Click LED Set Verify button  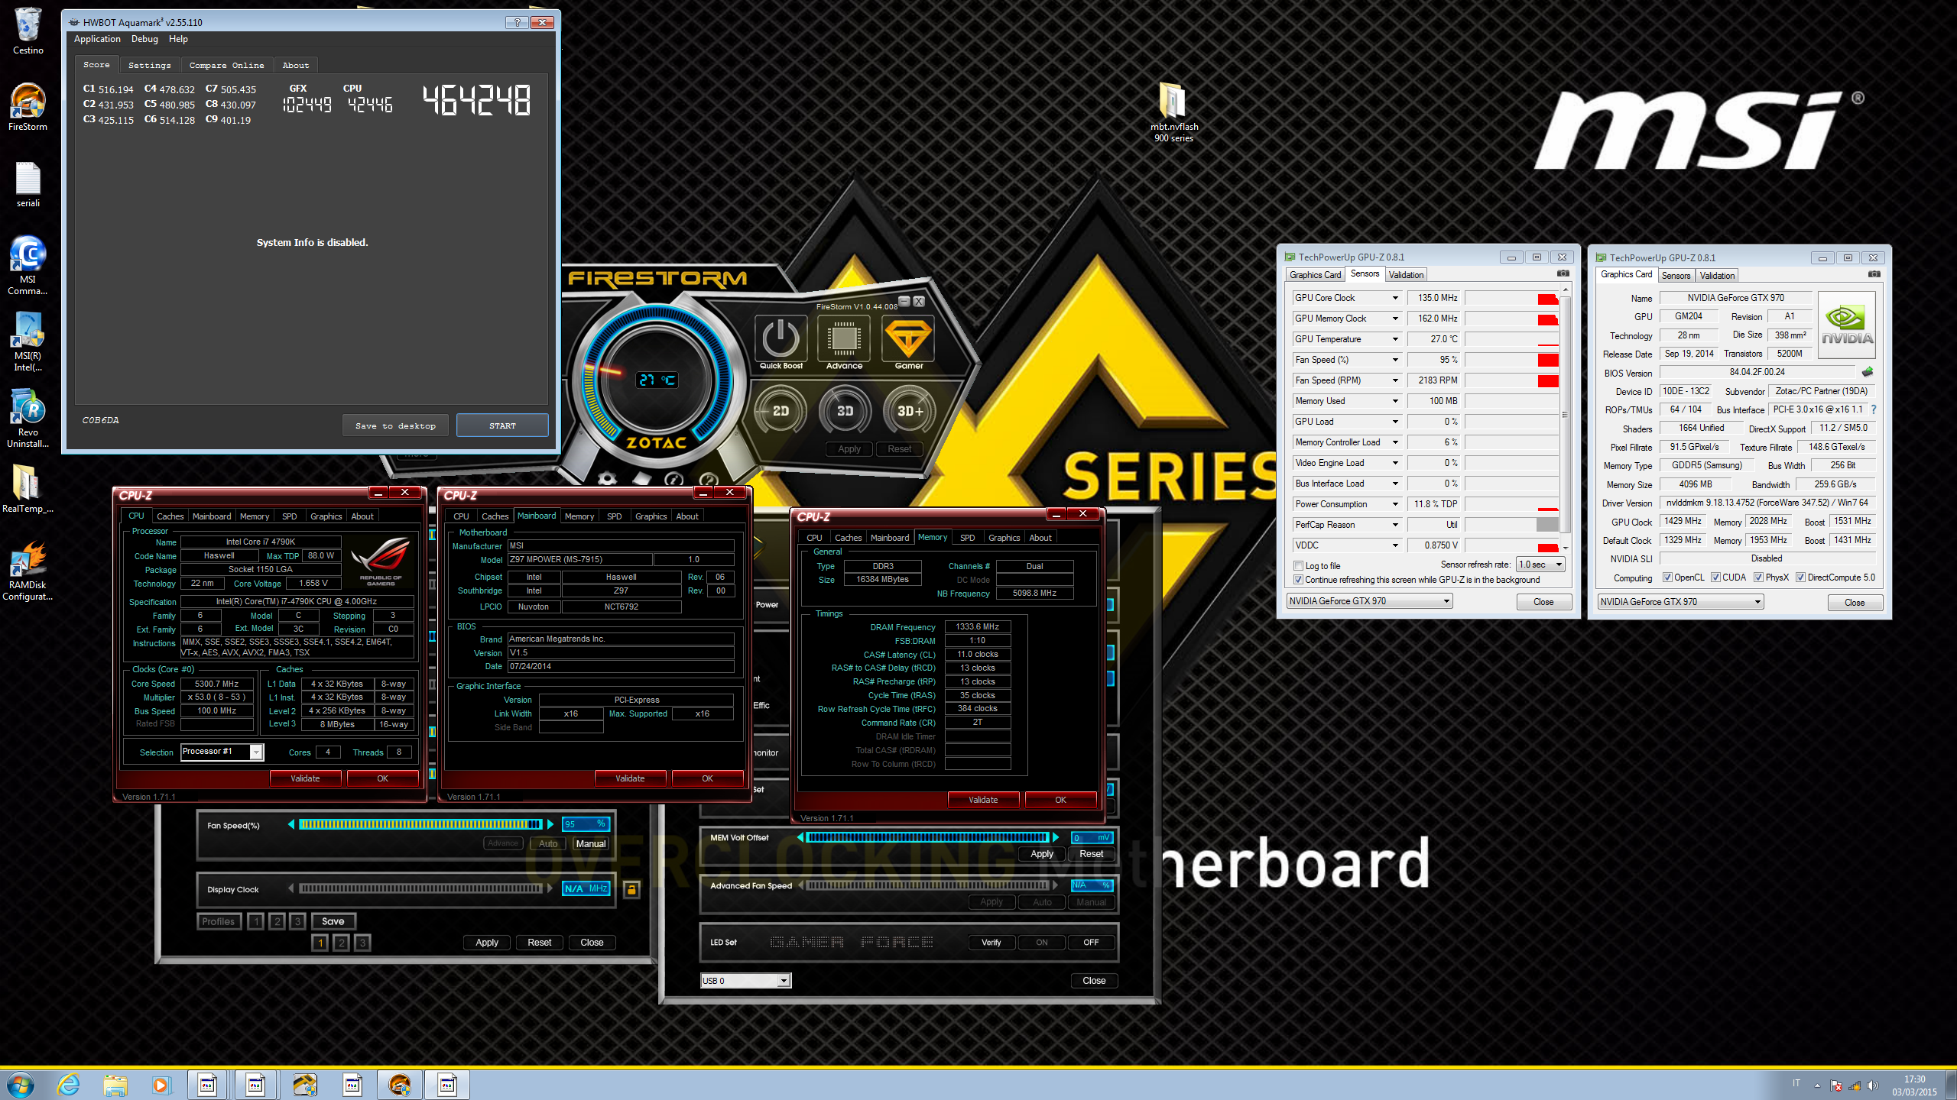click(991, 942)
